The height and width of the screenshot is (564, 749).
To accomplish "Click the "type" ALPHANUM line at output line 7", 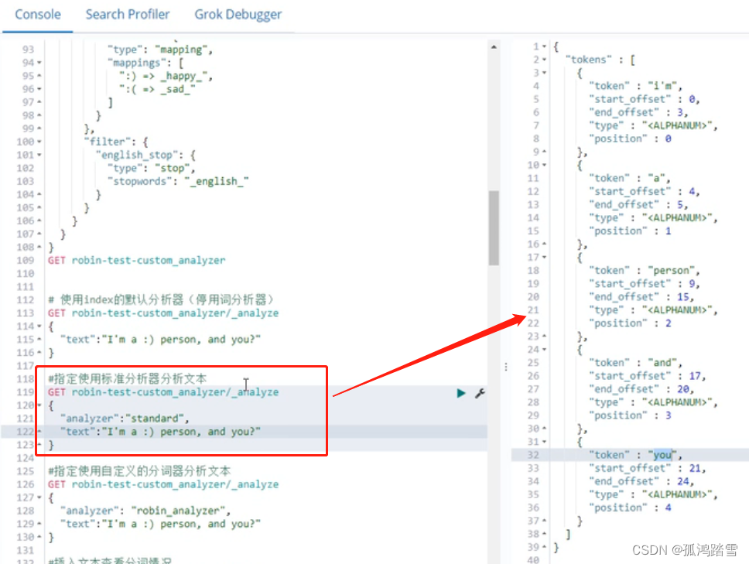I will (x=653, y=125).
